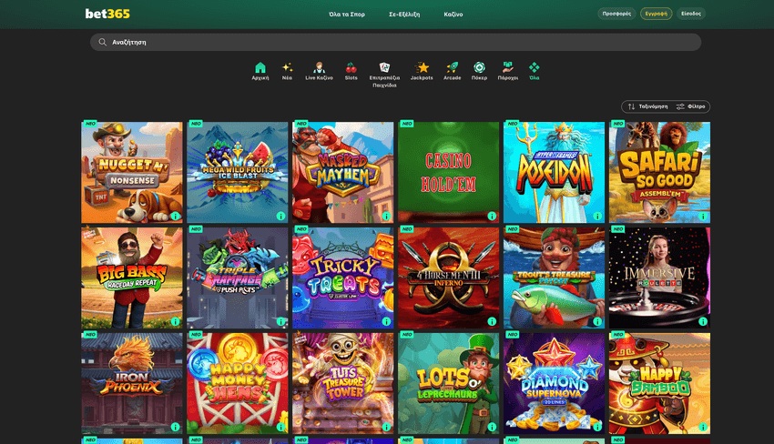Launch 4 Horsemen III Inferno thumbnail
Image resolution: width=774 pixels, height=444 pixels.
449,278
